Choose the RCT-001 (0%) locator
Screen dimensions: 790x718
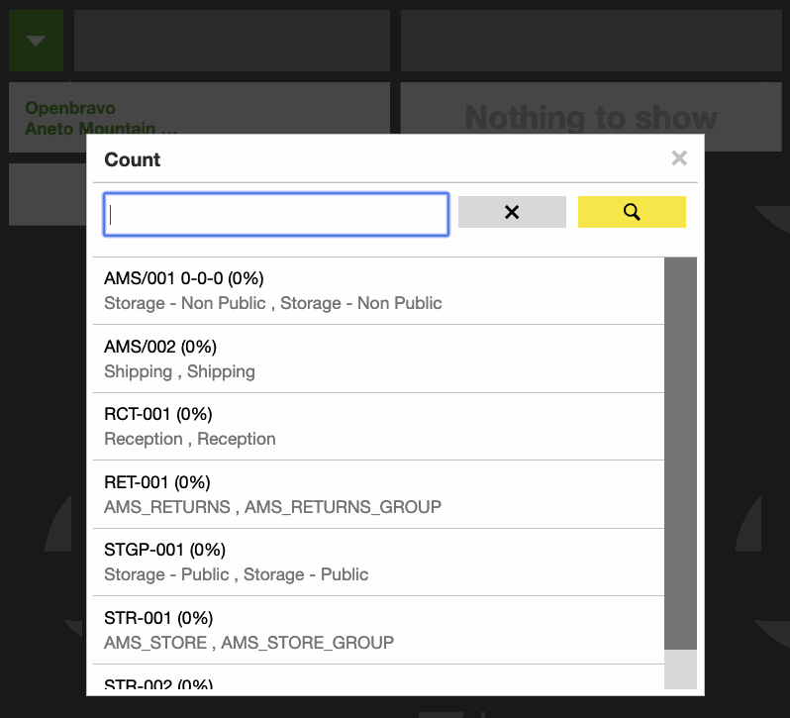tap(378, 426)
